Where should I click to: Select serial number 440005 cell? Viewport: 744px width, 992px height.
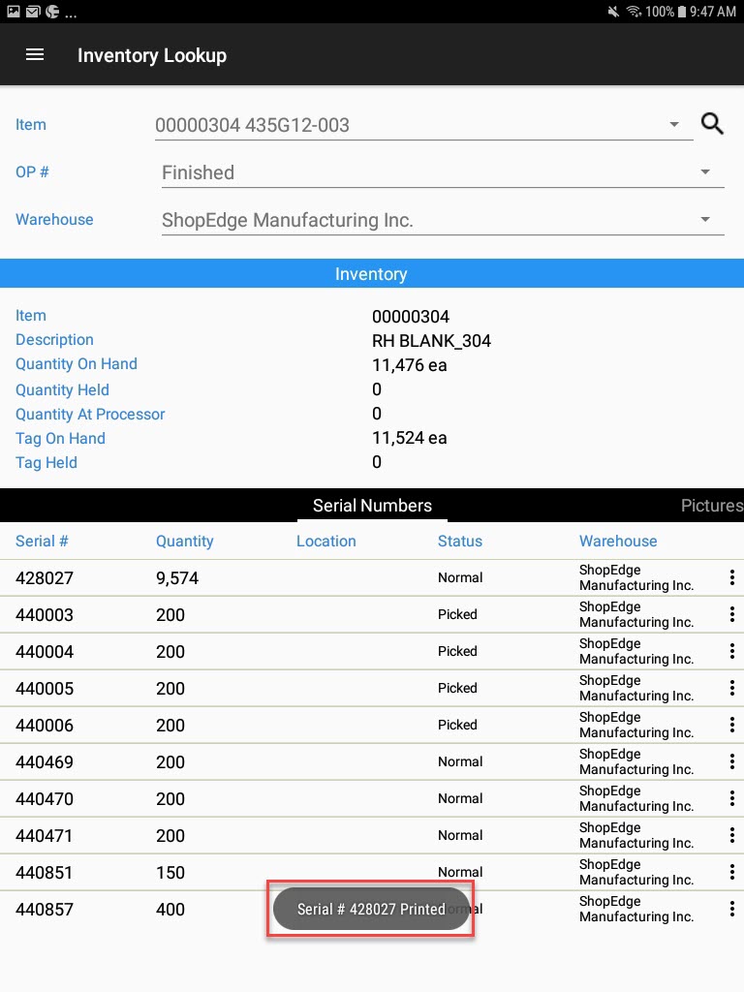(x=45, y=688)
